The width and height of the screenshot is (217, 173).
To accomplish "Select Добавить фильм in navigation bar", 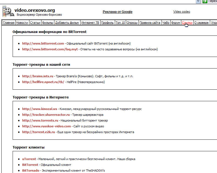I will point(67,23).
